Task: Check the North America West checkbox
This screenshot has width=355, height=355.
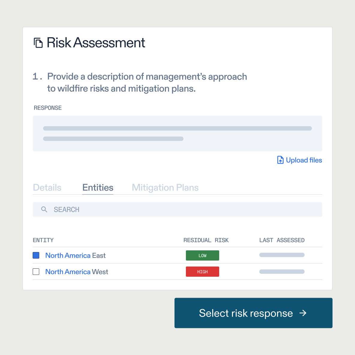Action: 36,271
